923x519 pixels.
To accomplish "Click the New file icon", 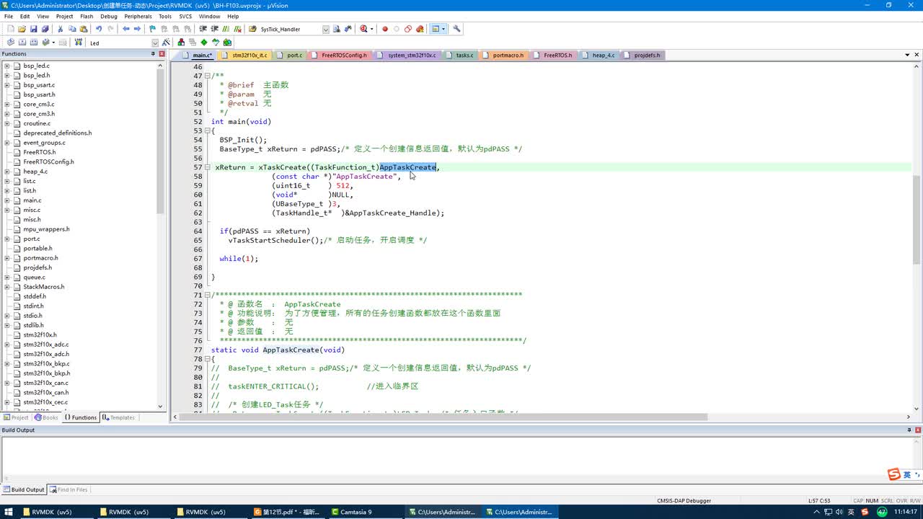I will 10,29.
